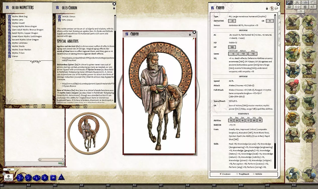Image resolution: width=318 pixels, height=189 pixels.
Task: Open the NPCs sidebar button
Action: click(x=293, y=71)
